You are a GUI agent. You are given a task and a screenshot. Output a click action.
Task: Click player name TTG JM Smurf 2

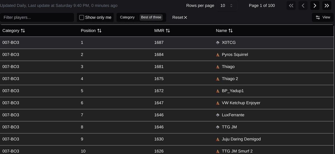click(x=237, y=151)
